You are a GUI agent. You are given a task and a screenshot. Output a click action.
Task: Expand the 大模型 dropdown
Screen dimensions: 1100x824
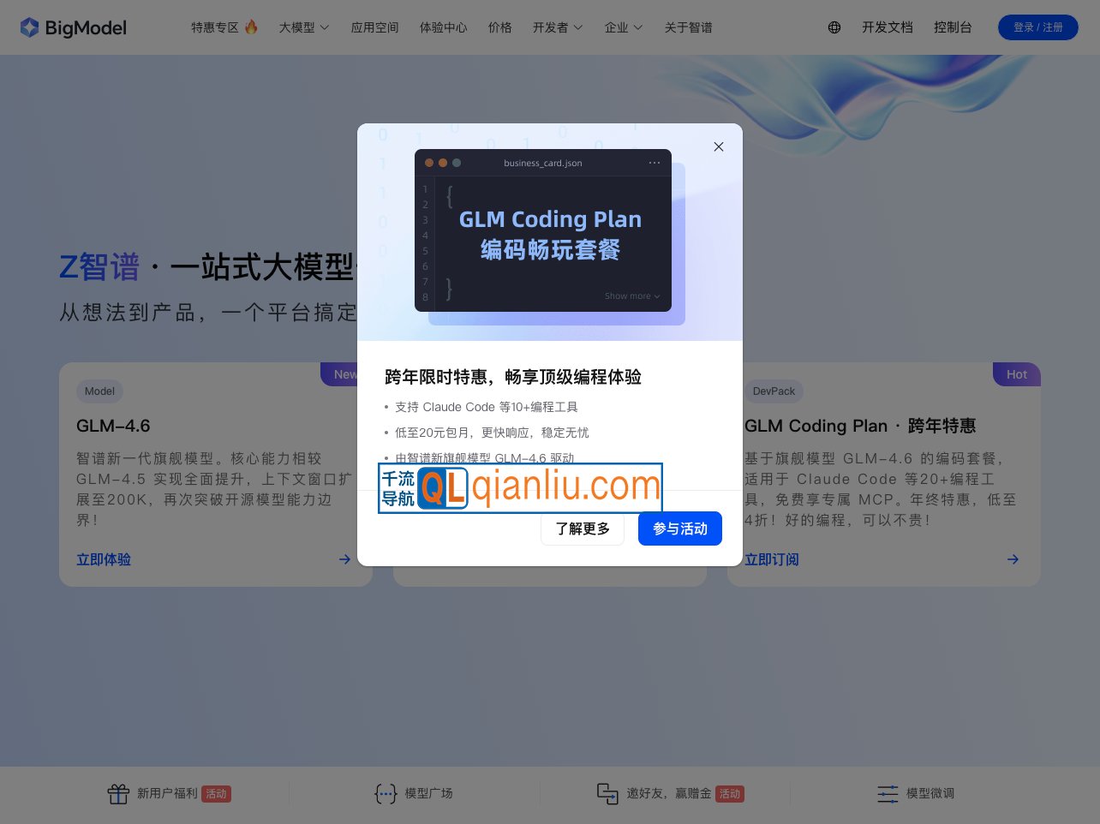(304, 27)
